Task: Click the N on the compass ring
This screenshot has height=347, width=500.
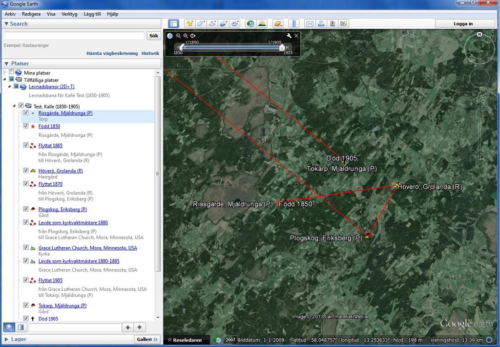Action: (479, 35)
